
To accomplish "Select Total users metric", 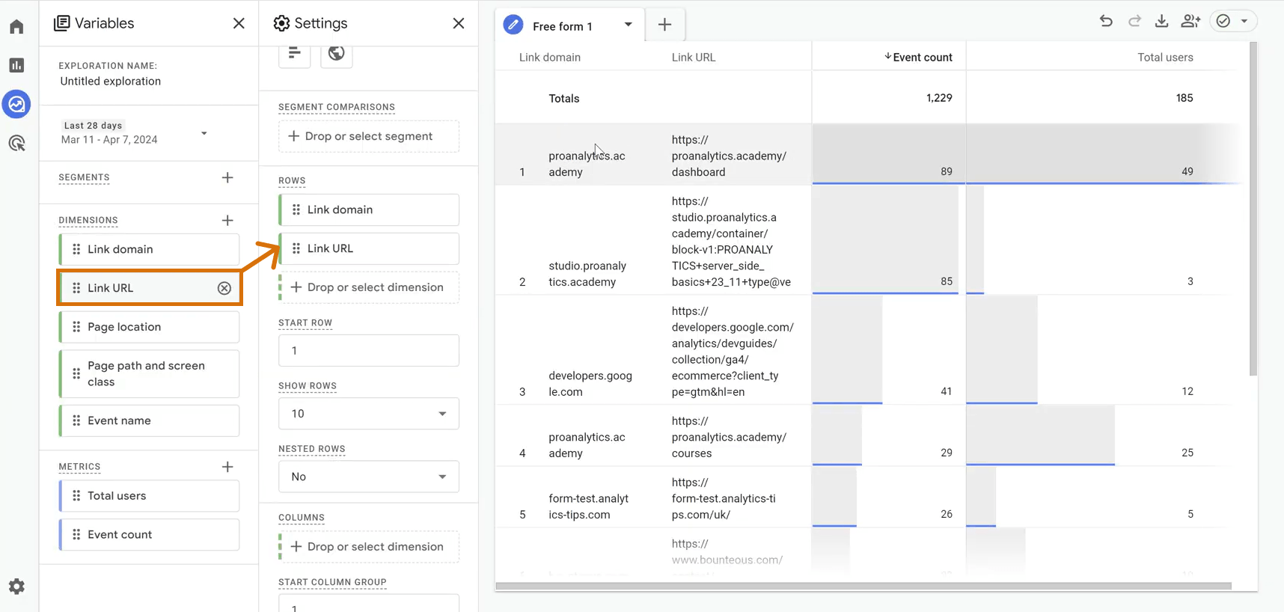I will (x=150, y=496).
